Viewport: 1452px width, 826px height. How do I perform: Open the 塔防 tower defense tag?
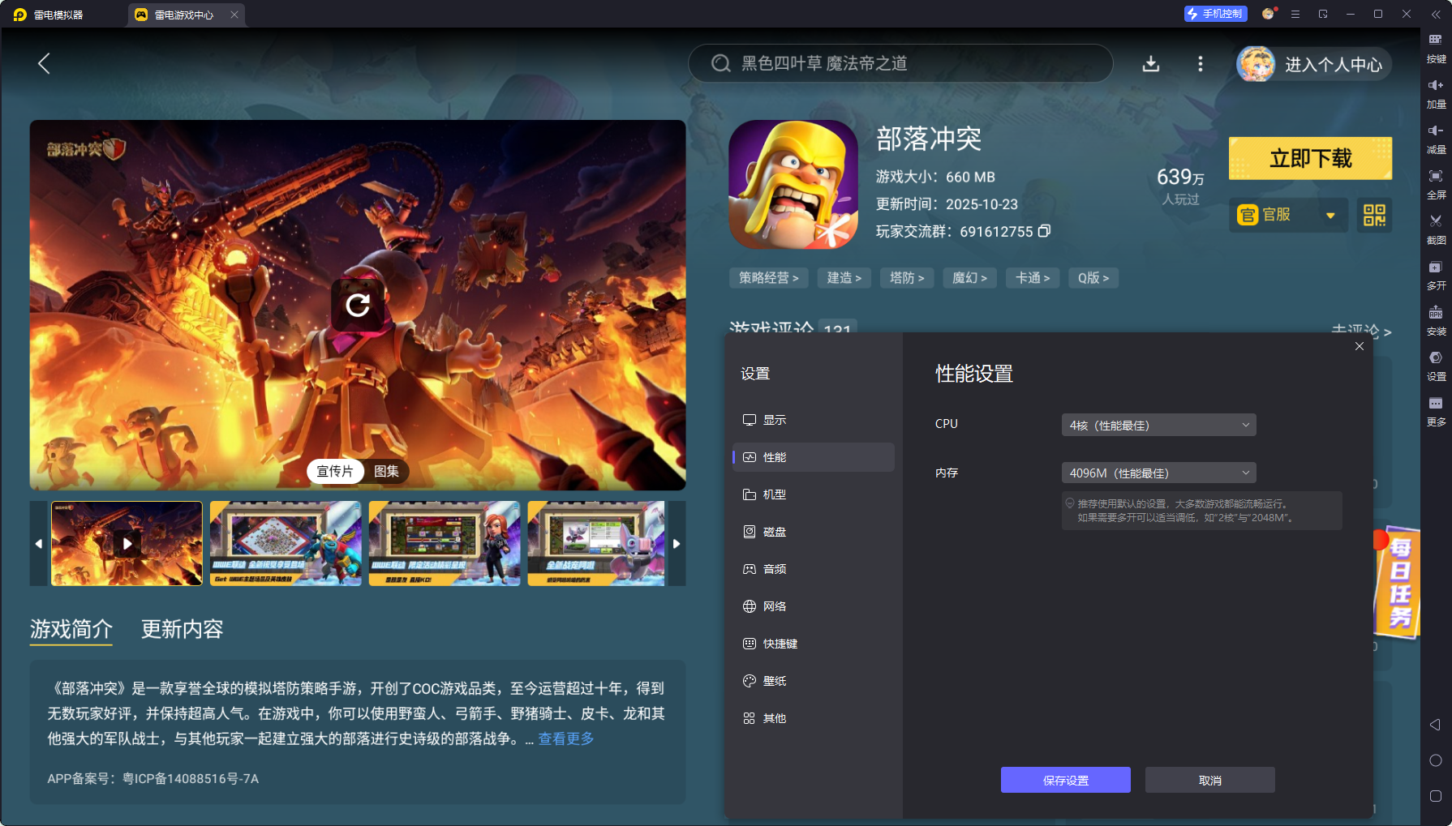(x=907, y=278)
